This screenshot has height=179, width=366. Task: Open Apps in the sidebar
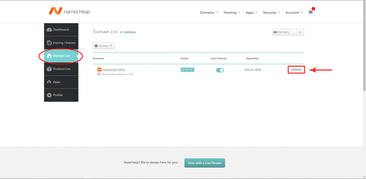61,82
